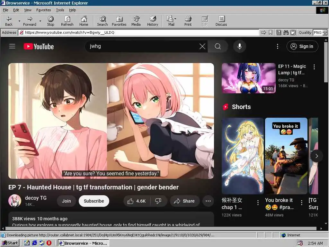Viewport: 329px width, 247px height.
Task: Open the You broke it Short thumbnail
Action: (286, 156)
